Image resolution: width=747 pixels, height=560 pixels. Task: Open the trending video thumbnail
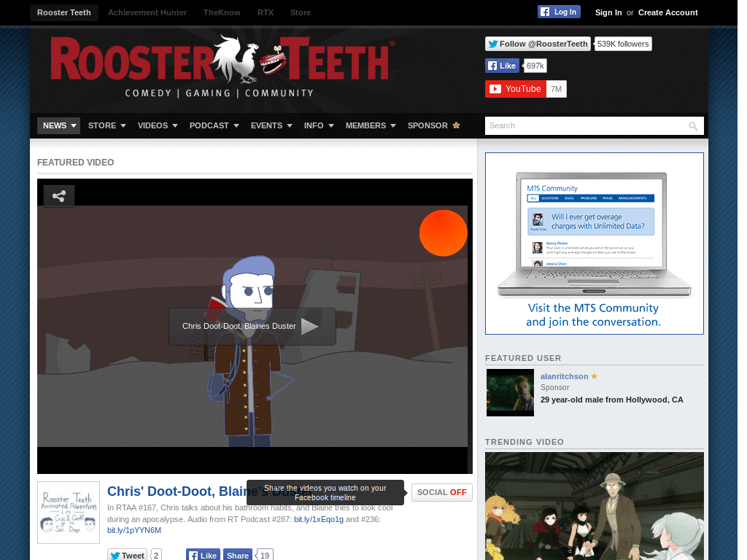pyautogui.click(x=594, y=506)
